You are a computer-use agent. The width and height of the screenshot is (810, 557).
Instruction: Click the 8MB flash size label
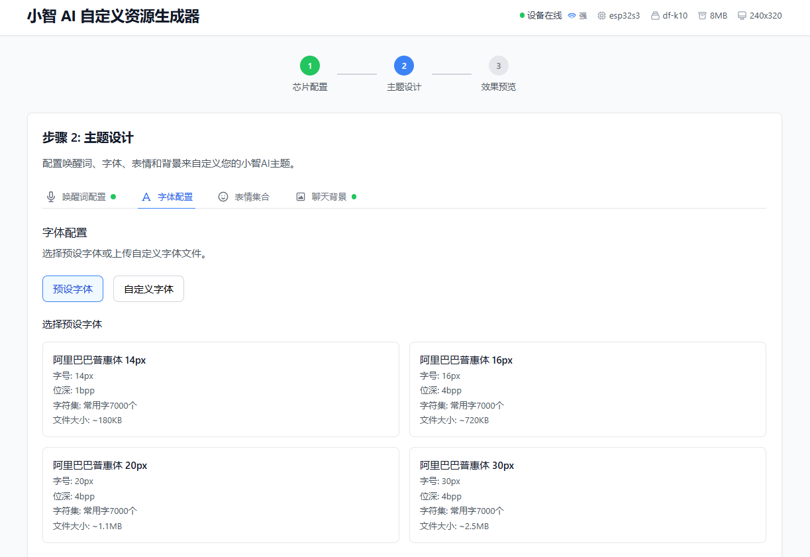coord(719,15)
